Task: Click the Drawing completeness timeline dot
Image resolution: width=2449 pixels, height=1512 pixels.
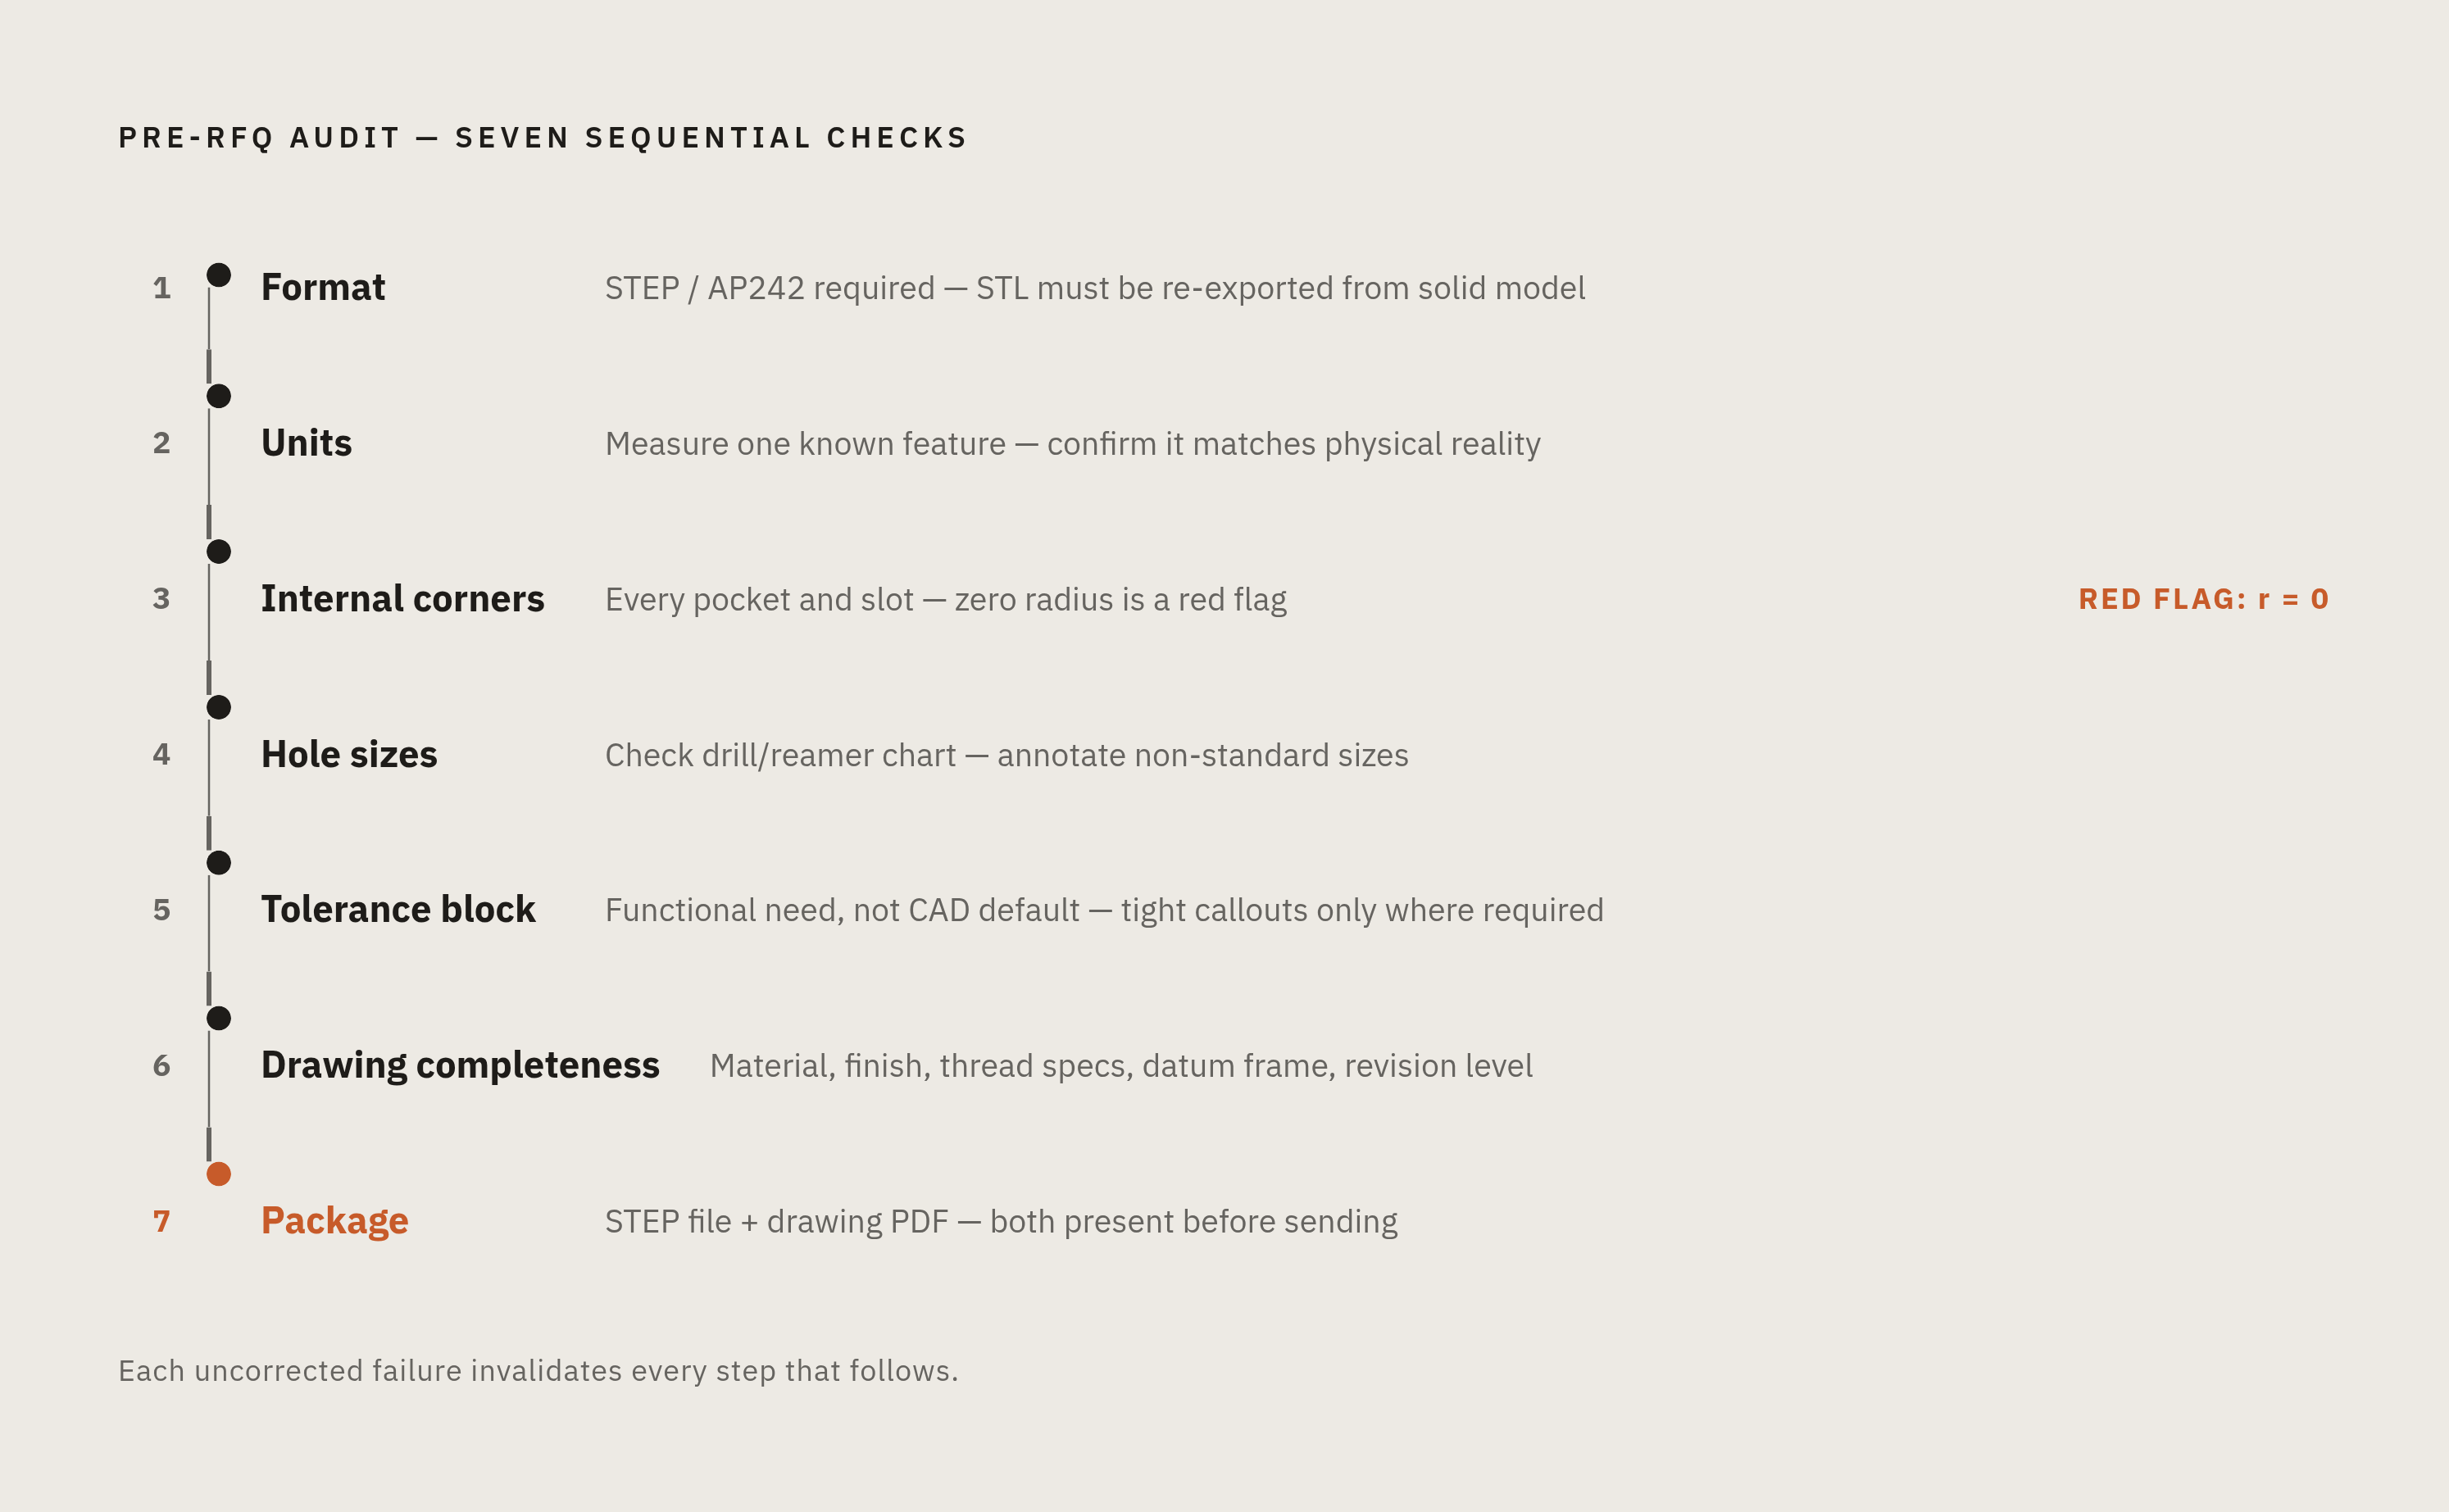Action: coord(219,1018)
